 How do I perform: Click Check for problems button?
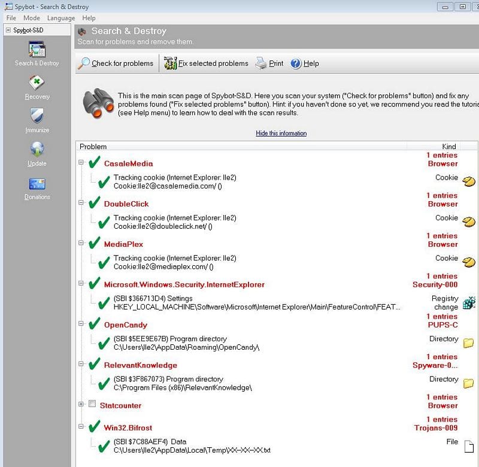(x=116, y=63)
